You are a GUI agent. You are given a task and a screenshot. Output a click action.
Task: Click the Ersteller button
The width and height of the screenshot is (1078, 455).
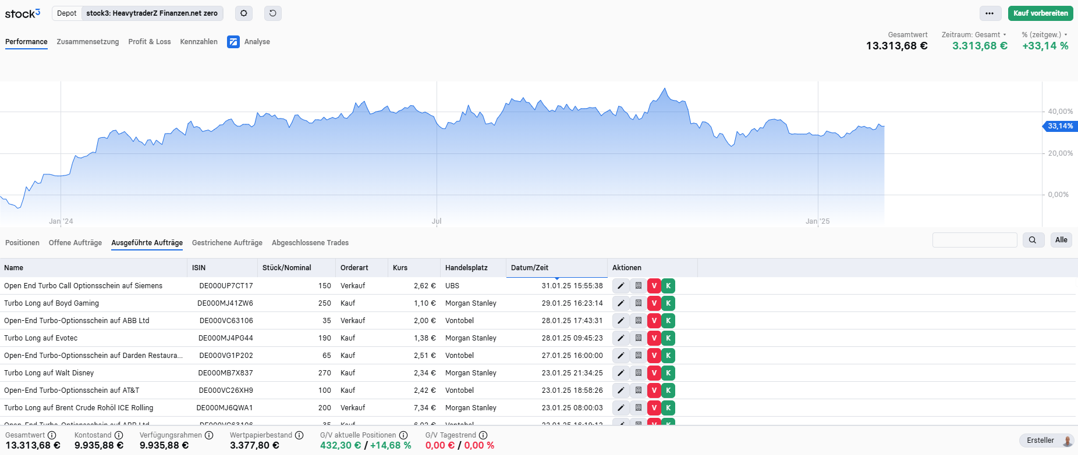tap(1046, 440)
